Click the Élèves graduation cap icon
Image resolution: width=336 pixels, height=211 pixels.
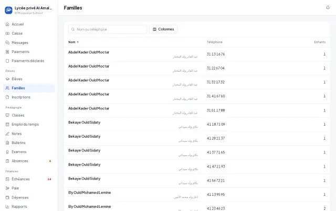tap(7, 79)
